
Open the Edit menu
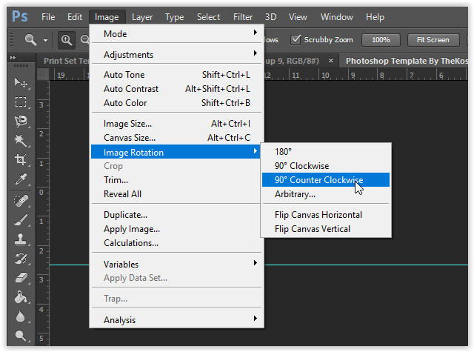pyautogui.click(x=75, y=17)
